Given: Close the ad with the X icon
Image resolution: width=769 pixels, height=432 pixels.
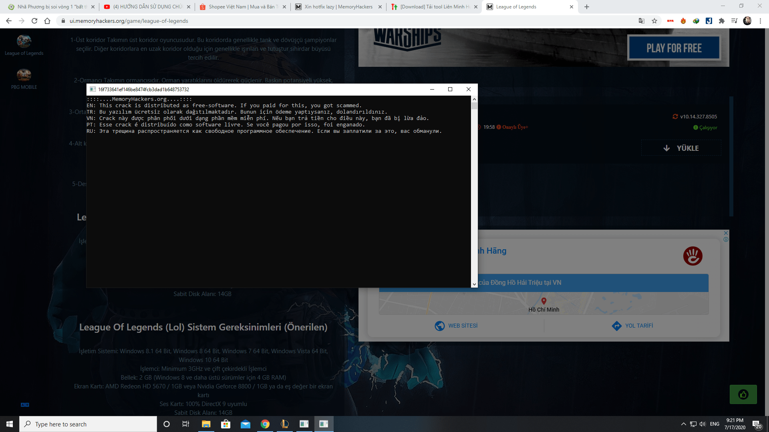Looking at the screenshot, I should [x=726, y=233].
